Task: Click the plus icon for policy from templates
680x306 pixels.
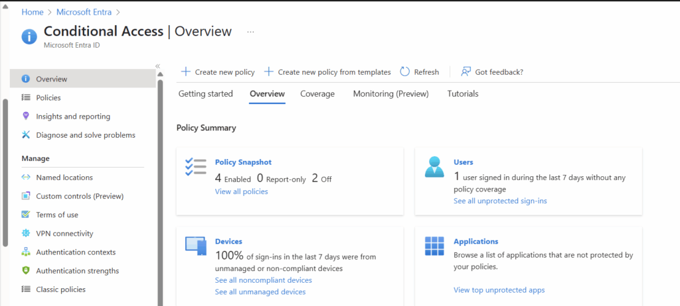Action: click(x=268, y=72)
